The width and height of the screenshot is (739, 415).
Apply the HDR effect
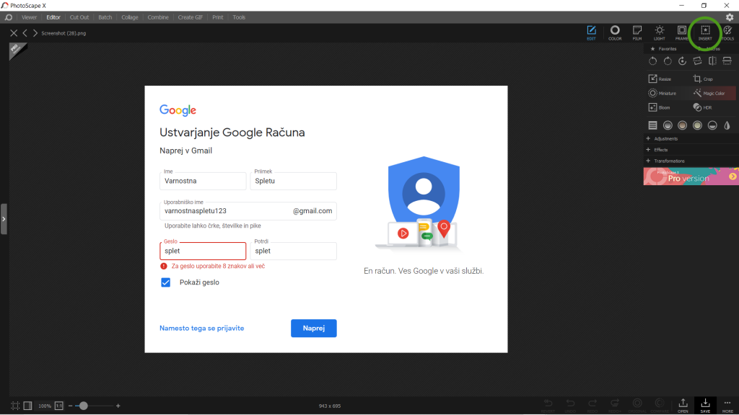tap(702, 107)
